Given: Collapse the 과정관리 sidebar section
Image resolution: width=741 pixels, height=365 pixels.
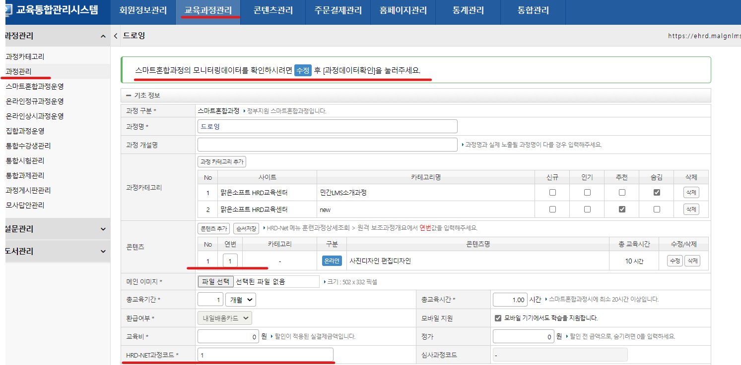Looking at the screenshot, I should pyautogui.click(x=103, y=36).
